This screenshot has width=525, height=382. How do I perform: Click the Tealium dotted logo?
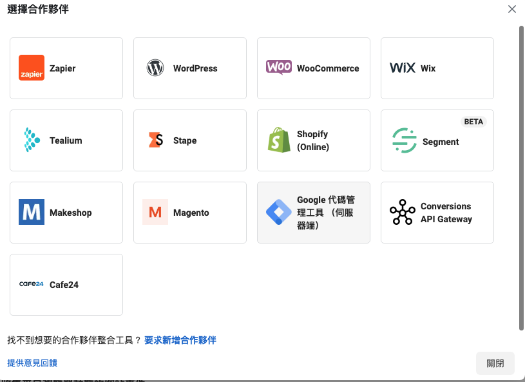(x=32, y=140)
